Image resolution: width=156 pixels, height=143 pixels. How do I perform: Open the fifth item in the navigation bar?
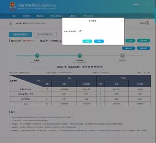(73, 16)
